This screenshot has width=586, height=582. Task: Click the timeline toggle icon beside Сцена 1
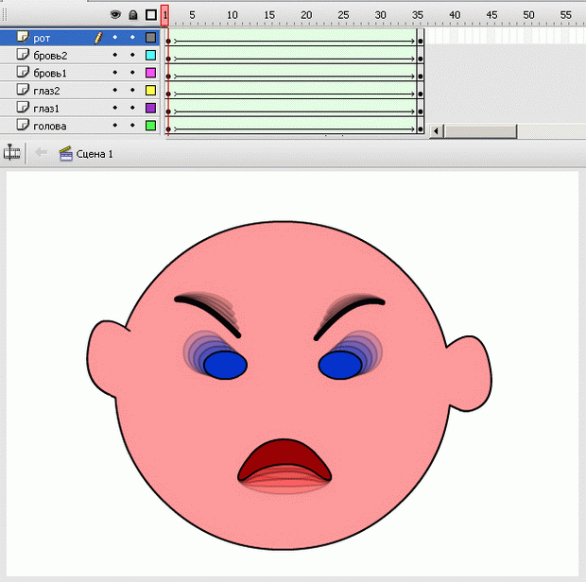tap(12, 152)
